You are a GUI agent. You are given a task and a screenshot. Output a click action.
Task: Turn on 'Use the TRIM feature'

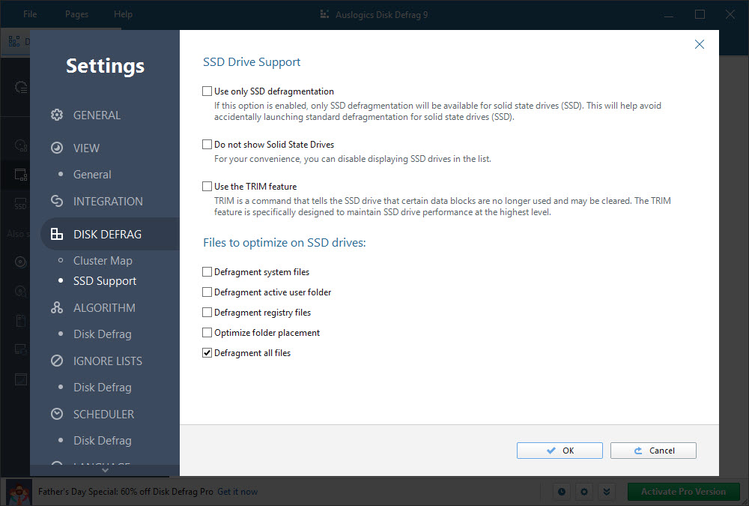point(207,186)
